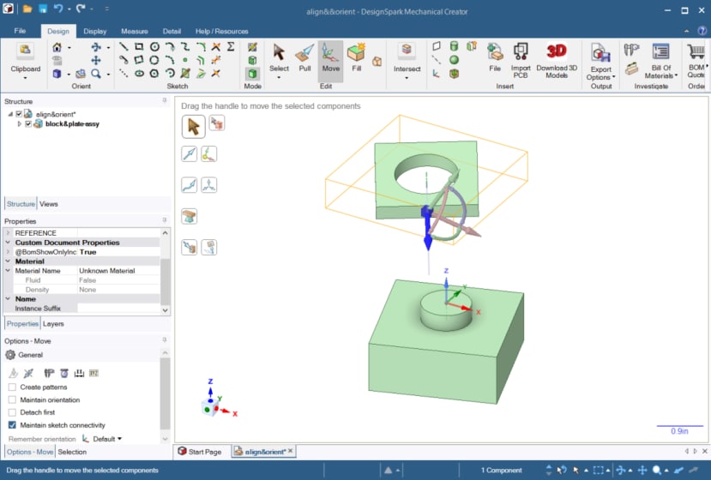Click the 3D mode icon

pyautogui.click(x=252, y=74)
